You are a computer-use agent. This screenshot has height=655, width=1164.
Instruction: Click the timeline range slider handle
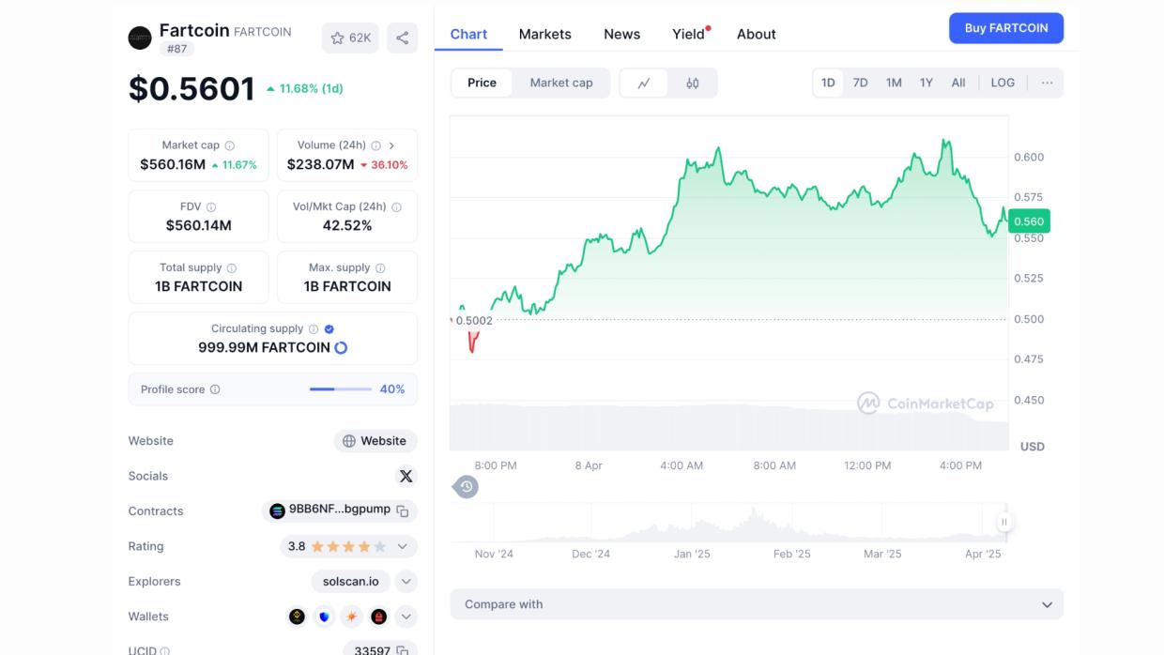1003,523
